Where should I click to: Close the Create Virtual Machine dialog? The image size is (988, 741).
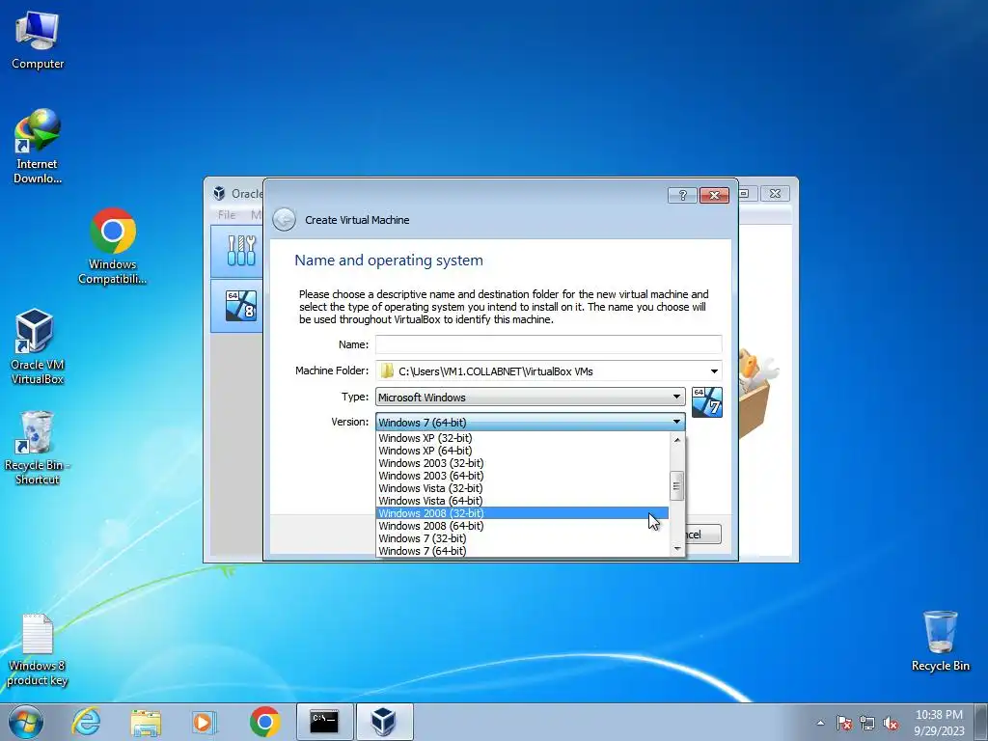tap(715, 195)
